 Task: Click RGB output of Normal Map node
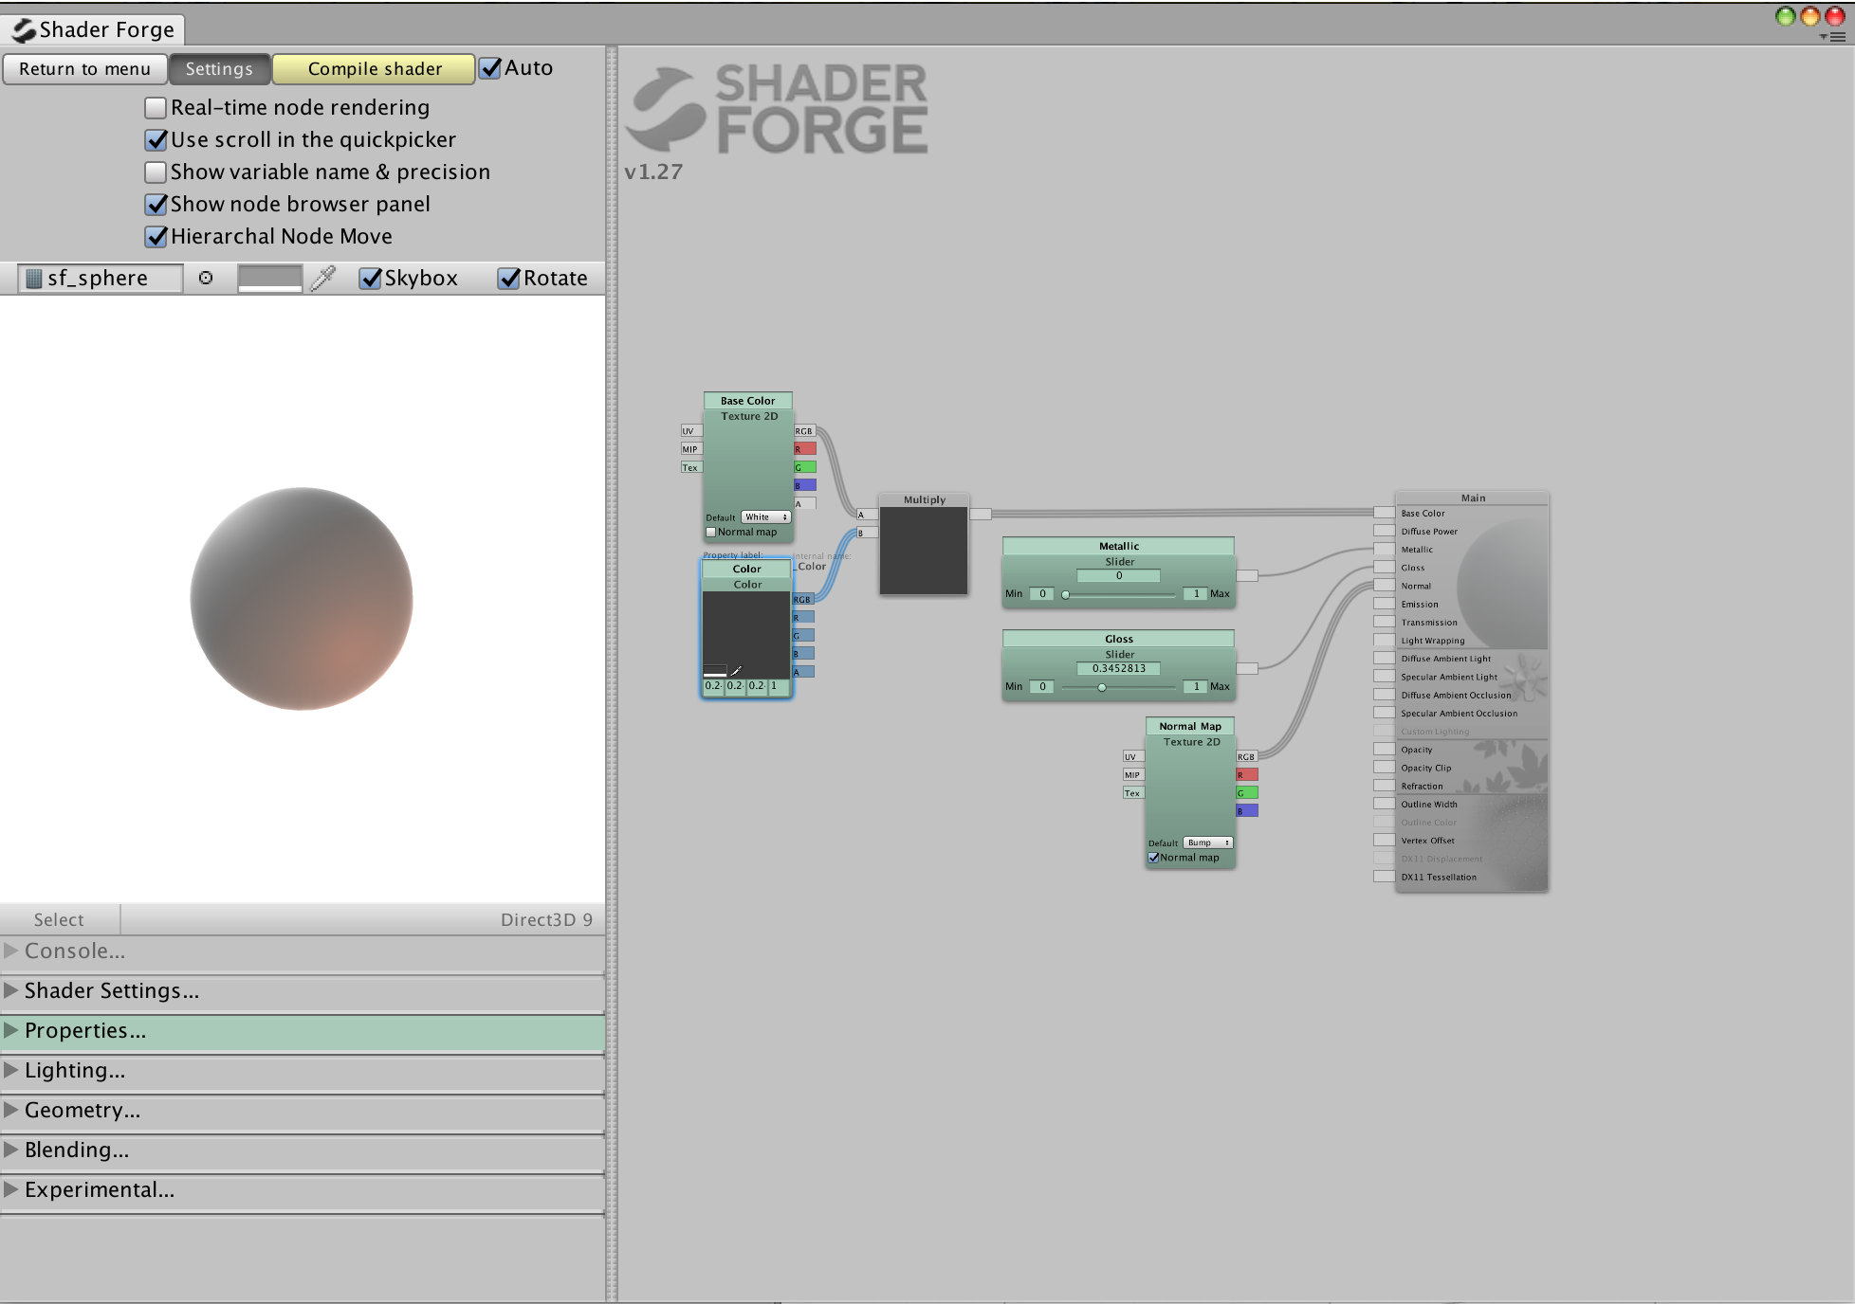(1247, 756)
